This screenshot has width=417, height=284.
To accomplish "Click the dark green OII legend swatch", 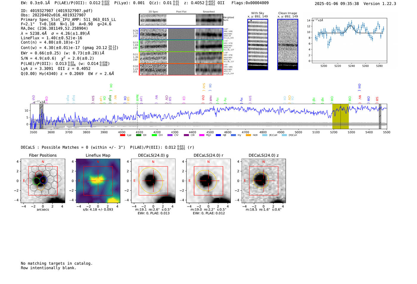I will click(x=139, y=135).
